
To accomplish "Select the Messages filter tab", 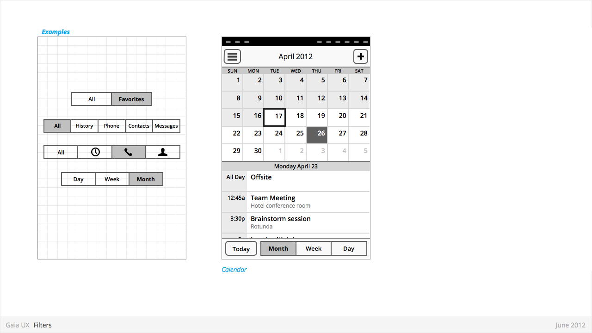I will pos(166,126).
